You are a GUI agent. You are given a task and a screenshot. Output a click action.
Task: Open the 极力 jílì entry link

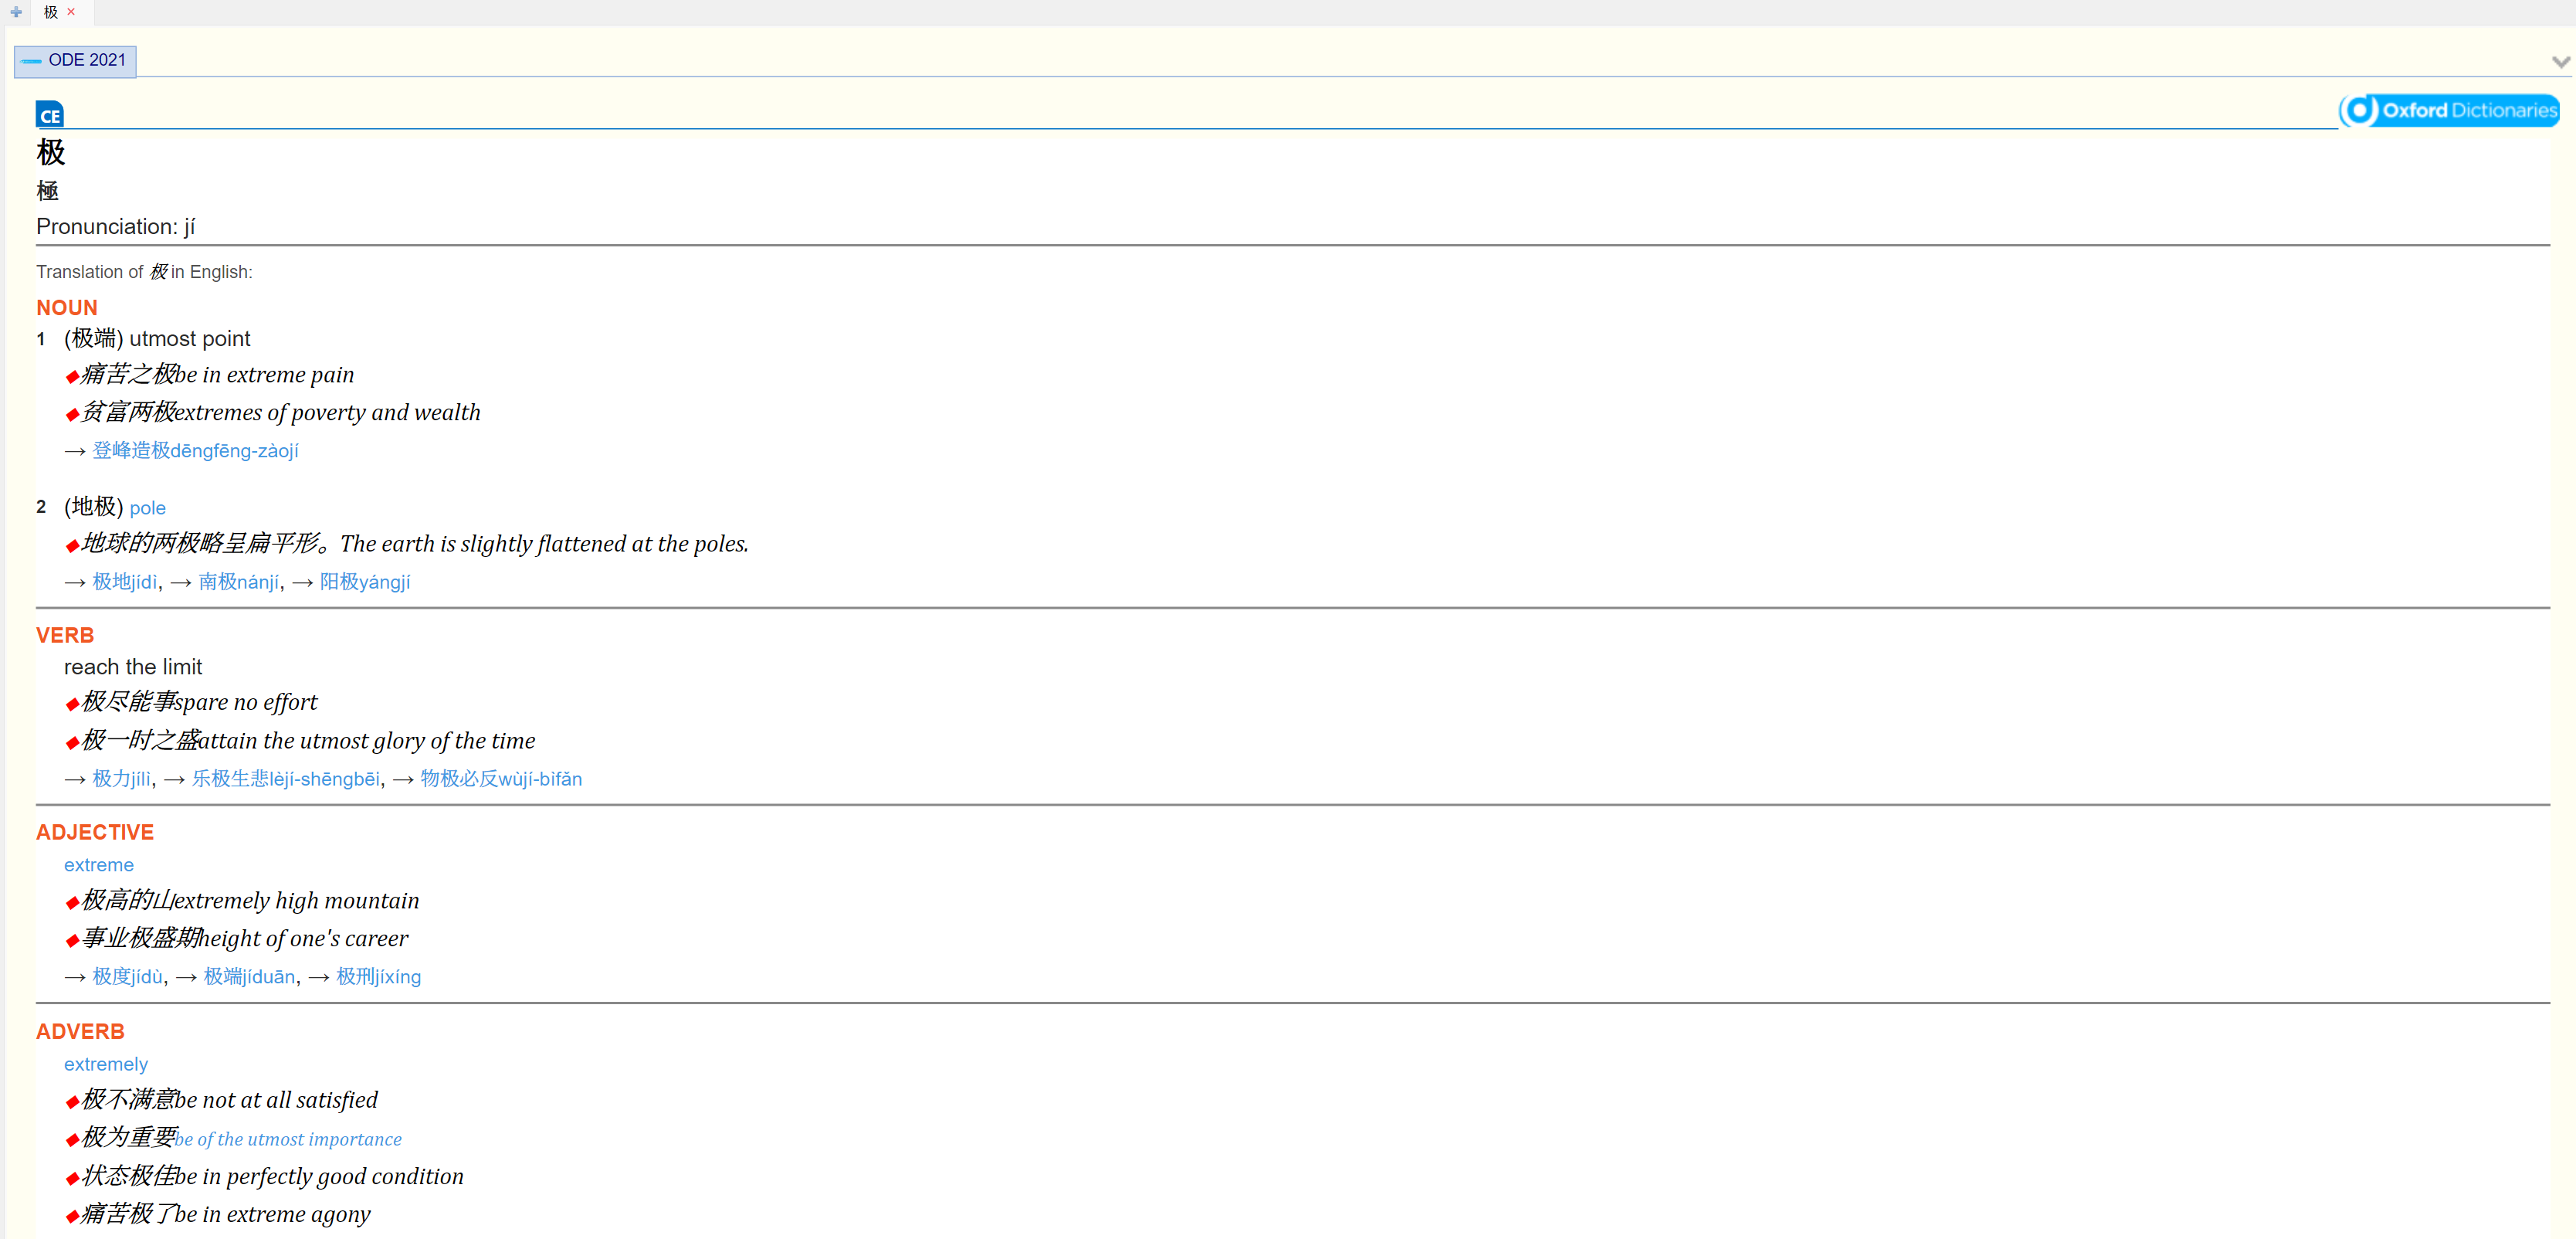121,779
